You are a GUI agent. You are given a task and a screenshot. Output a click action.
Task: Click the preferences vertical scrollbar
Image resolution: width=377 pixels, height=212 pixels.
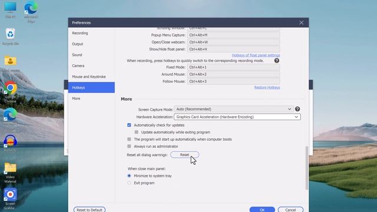pyautogui.click(x=306, y=168)
